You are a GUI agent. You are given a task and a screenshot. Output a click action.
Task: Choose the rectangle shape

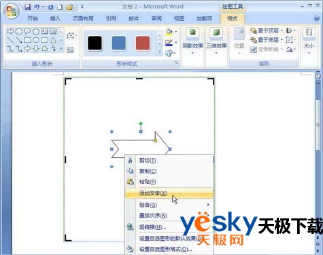27,40
